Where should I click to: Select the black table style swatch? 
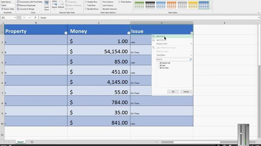pyautogui.click(x=150, y=5)
